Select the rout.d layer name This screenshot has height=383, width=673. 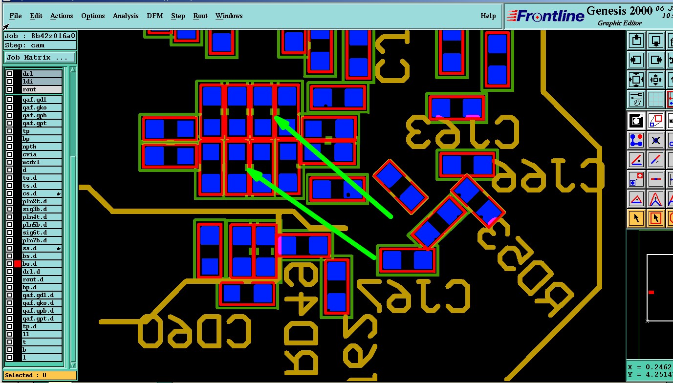click(x=42, y=279)
